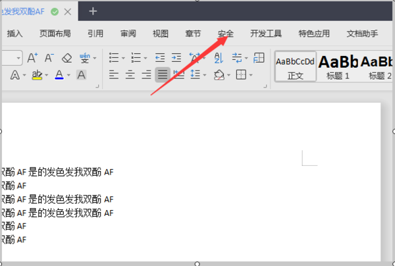Align text left
This screenshot has width=395, height=266.
(x=114, y=75)
